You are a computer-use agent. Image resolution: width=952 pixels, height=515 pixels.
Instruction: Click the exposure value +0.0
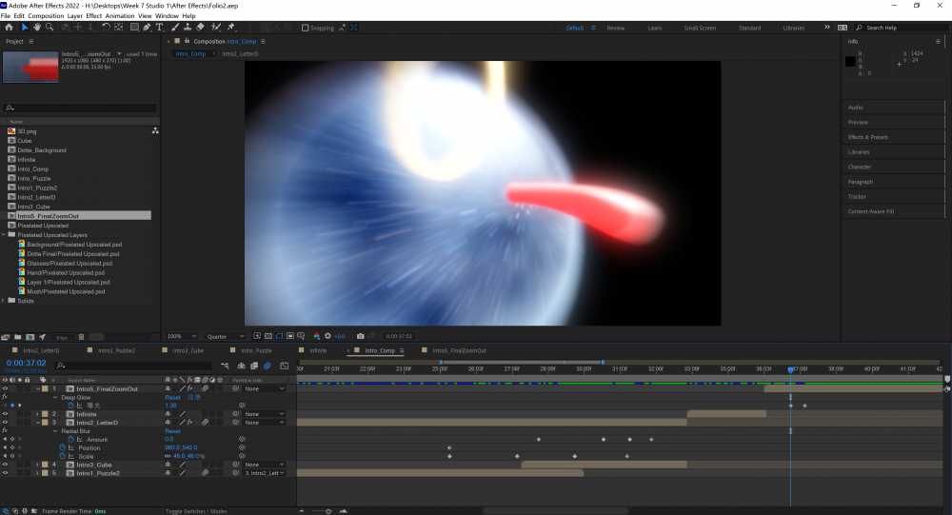pyautogui.click(x=340, y=336)
